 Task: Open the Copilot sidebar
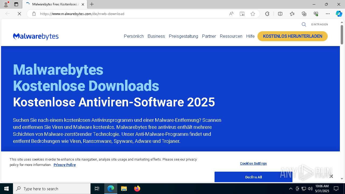point(339,14)
